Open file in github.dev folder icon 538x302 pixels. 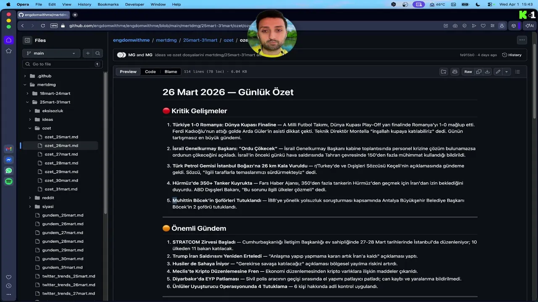click(443, 72)
